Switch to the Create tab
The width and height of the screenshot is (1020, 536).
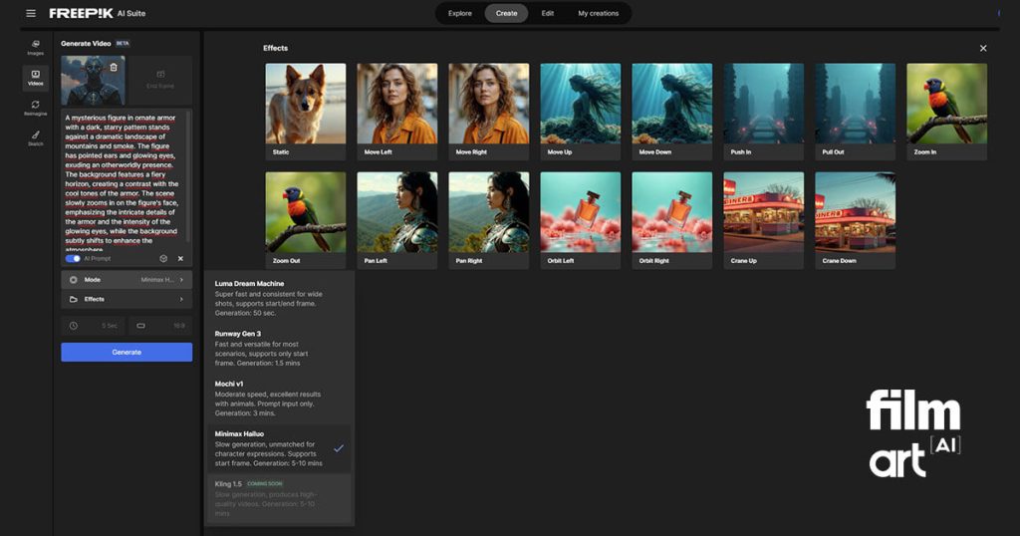point(506,13)
